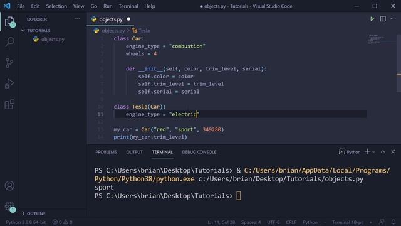The height and width of the screenshot is (226, 401).
Task: Click the 'class Car:' line
Action: pos(129,38)
